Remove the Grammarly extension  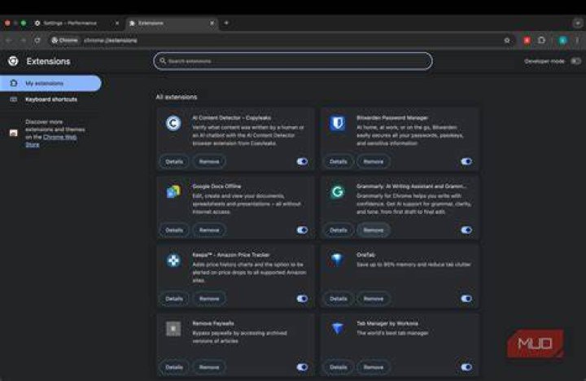pos(374,230)
